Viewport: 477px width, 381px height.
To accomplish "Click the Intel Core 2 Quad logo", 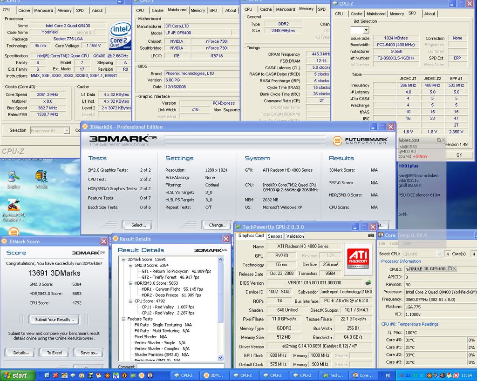I will [x=120, y=37].
